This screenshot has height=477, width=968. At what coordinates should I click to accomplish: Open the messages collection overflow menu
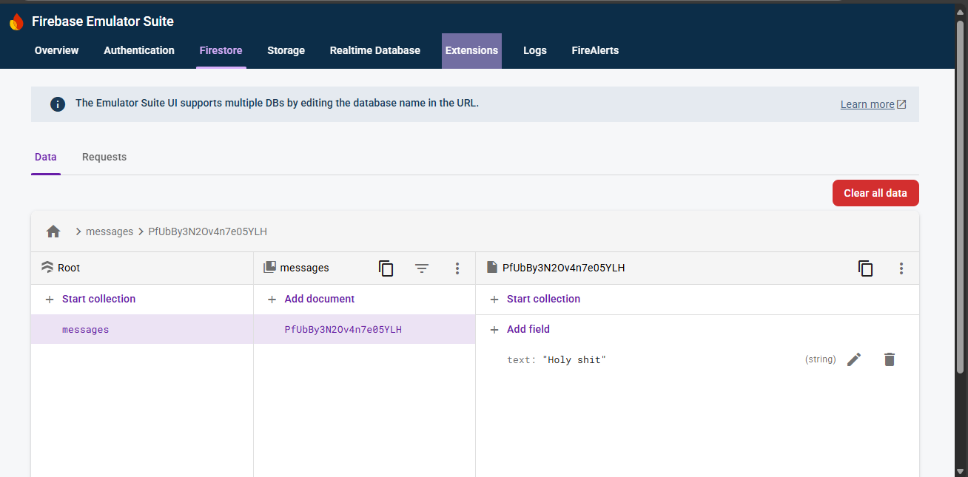[457, 268]
